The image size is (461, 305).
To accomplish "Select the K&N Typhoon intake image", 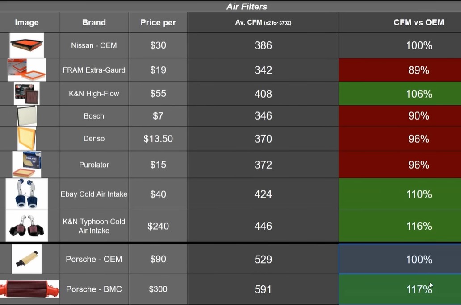I will coord(26,226).
